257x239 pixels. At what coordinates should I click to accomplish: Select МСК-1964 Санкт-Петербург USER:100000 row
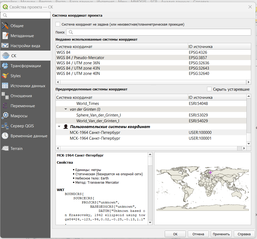[151, 133]
